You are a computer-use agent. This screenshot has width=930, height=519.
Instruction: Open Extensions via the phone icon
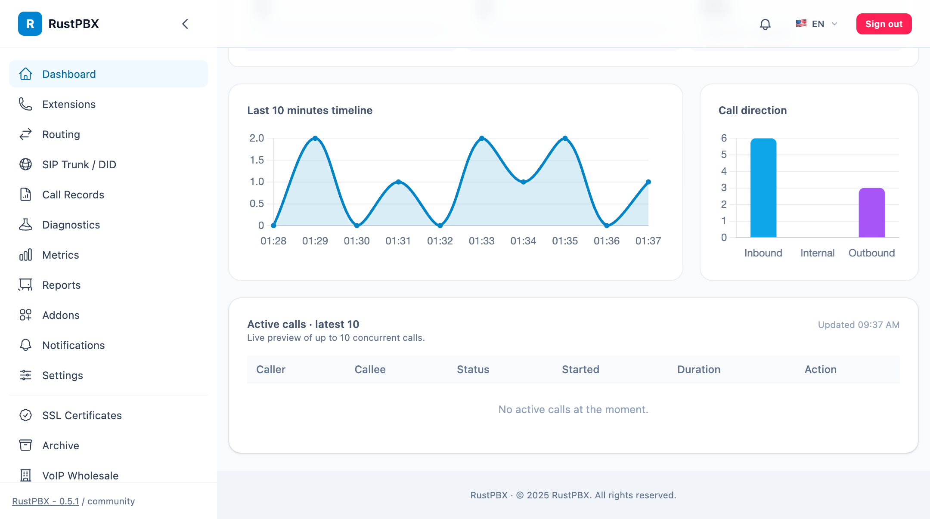click(x=25, y=104)
